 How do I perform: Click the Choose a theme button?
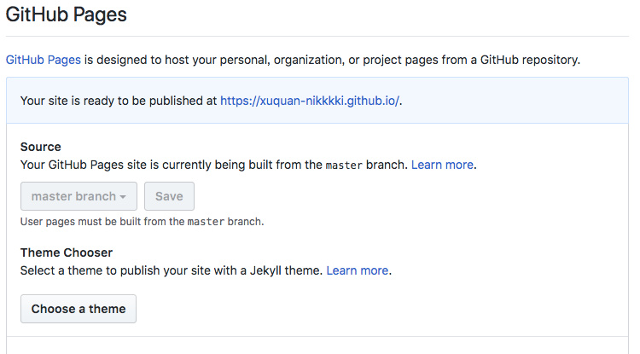pyautogui.click(x=79, y=309)
